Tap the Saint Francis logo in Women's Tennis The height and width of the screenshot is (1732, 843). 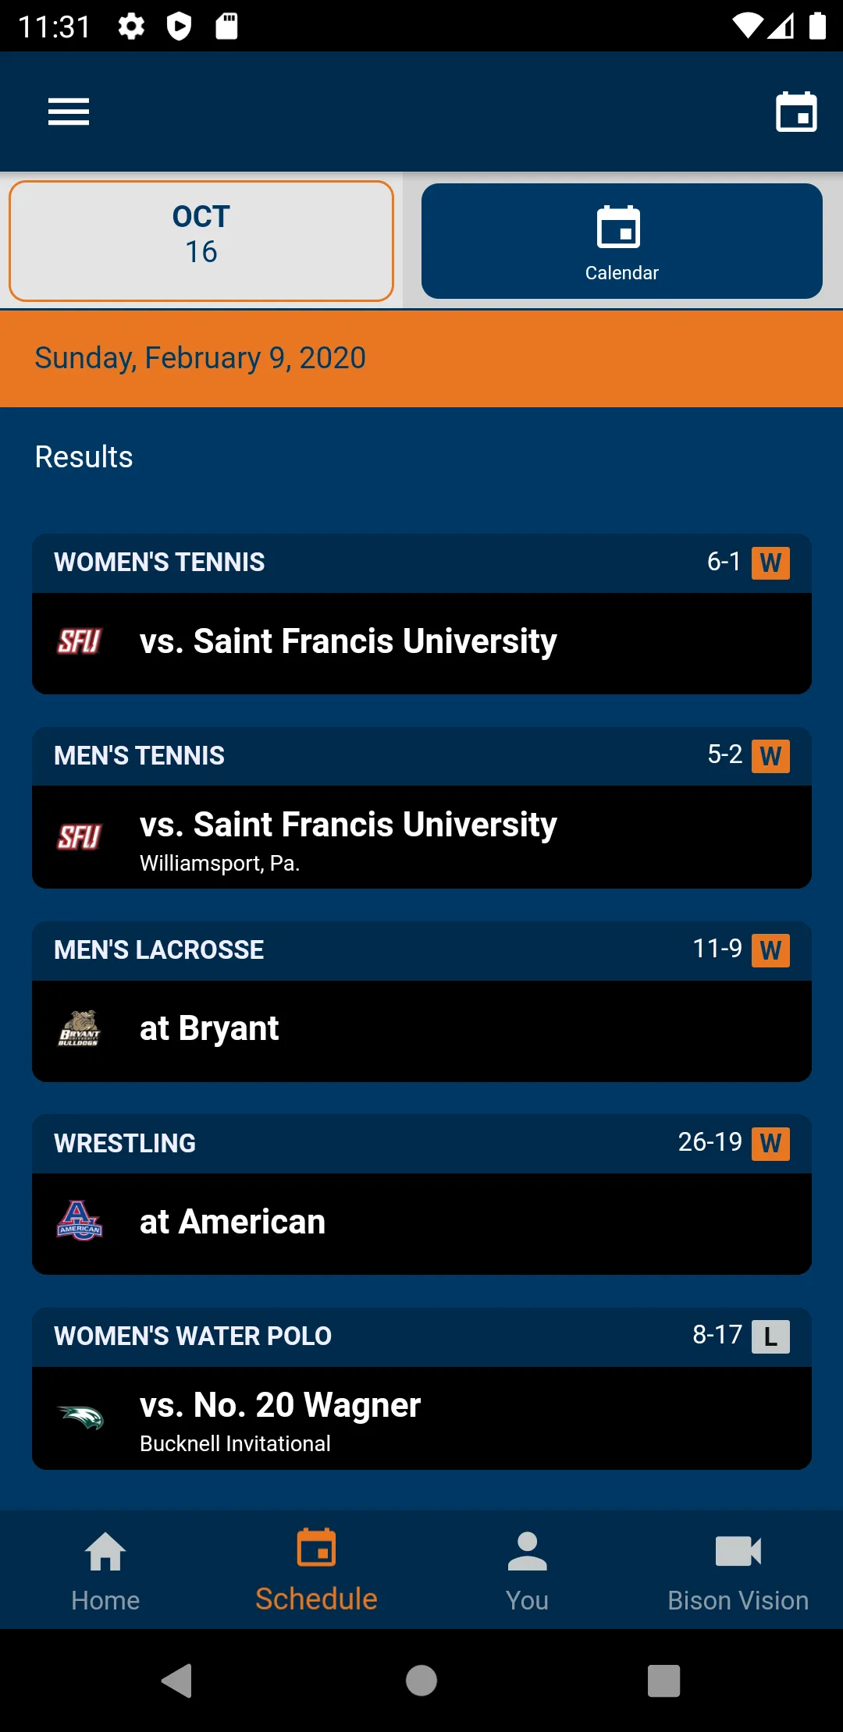(x=80, y=642)
